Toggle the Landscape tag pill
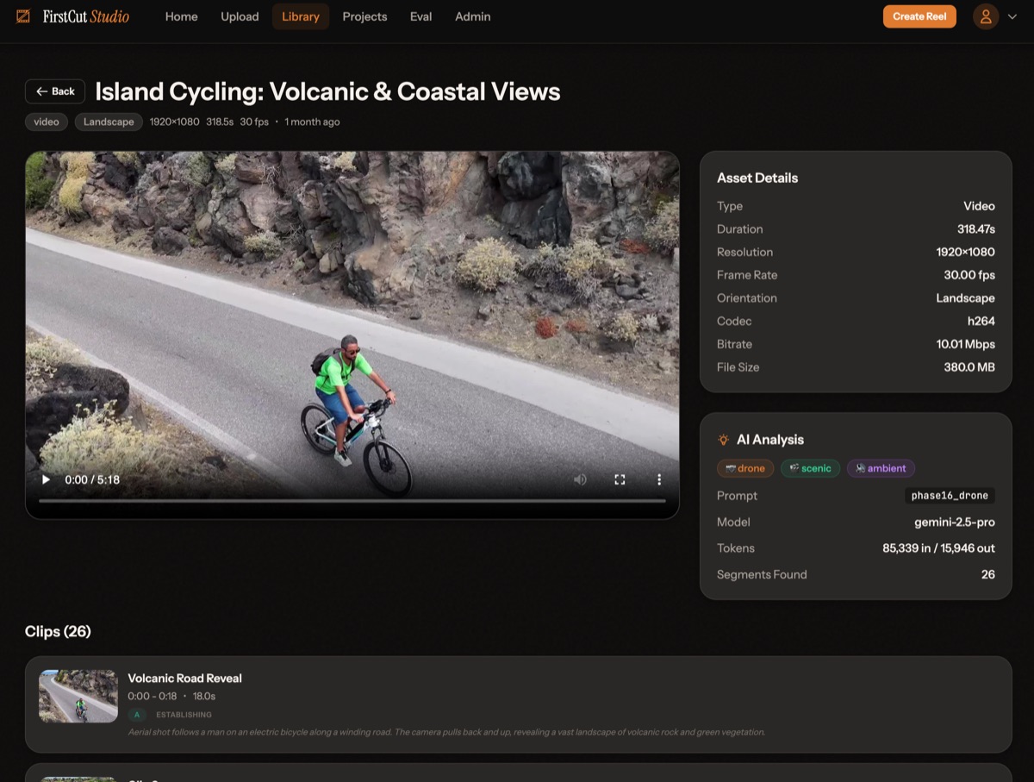The height and width of the screenshot is (782, 1034). tap(108, 122)
